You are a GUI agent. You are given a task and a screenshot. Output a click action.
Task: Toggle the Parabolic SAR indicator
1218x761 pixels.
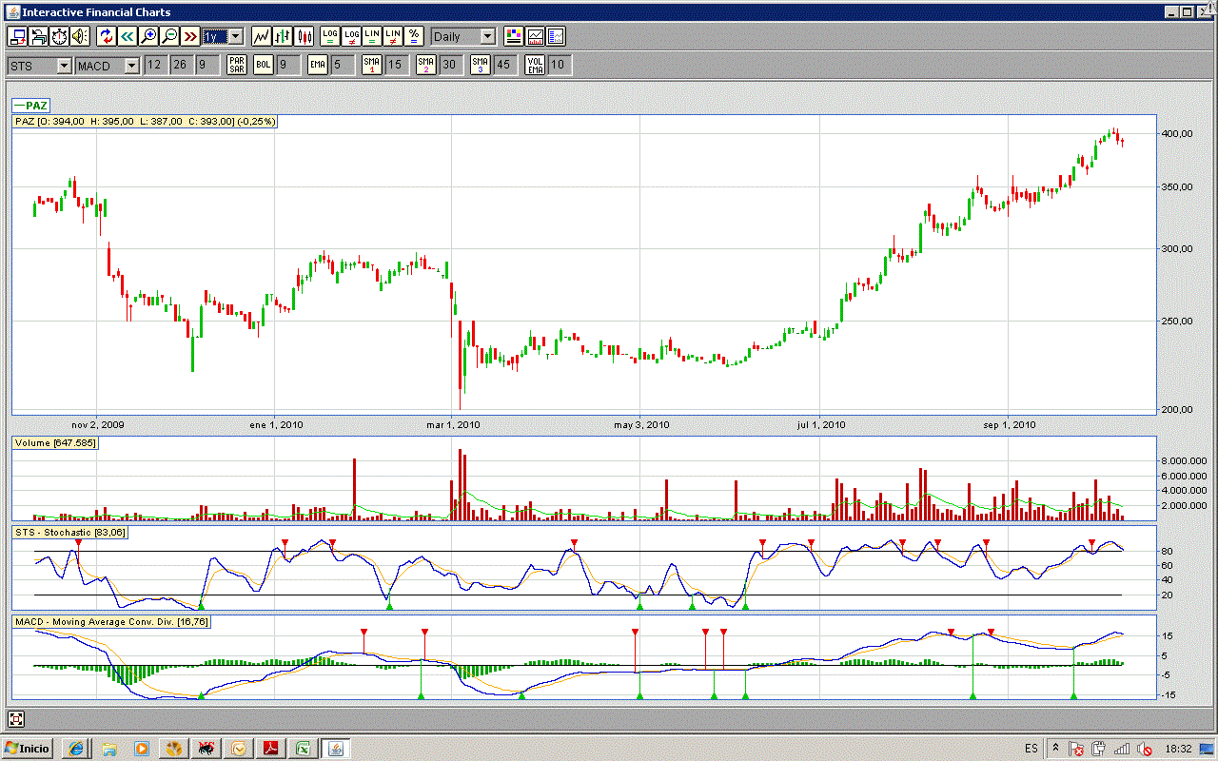237,65
